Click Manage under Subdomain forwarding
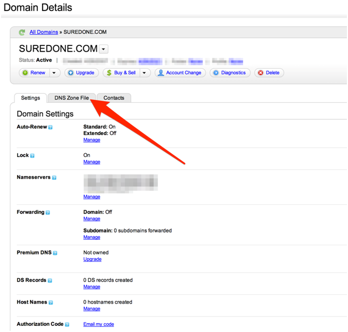This screenshot has height=332, width=348. [x=91, y=237]
